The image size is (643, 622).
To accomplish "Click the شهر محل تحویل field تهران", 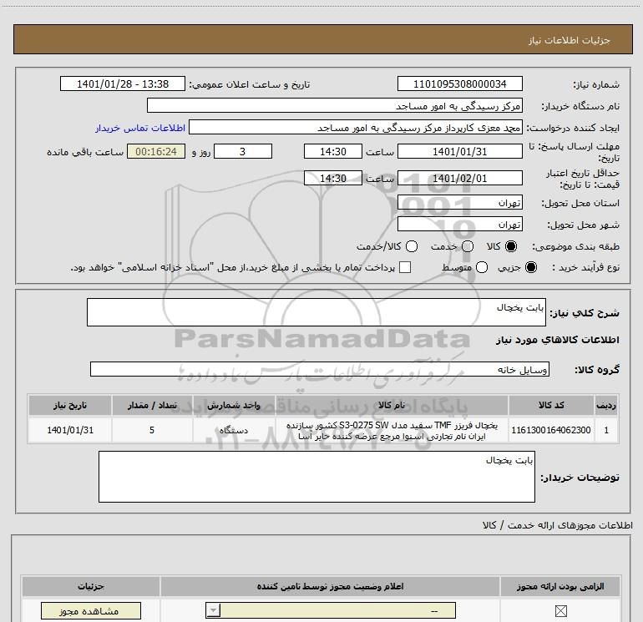I will 459,224.
